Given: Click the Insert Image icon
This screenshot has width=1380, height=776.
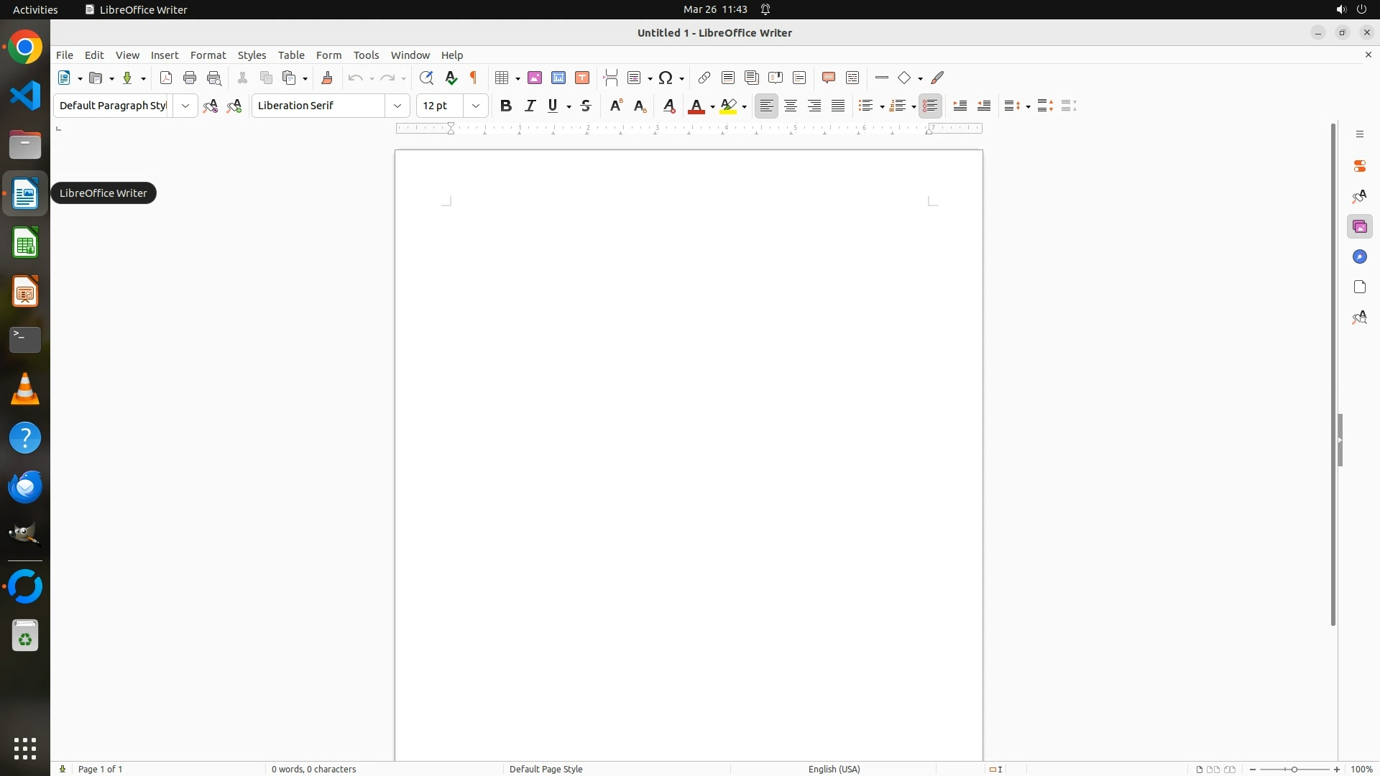Looking at the screenshot, I should [535, 78].
